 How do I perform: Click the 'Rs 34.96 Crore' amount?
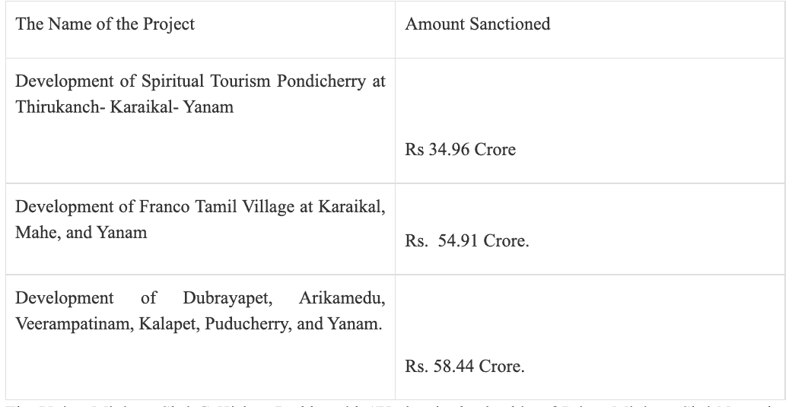(x=460, y=149)
